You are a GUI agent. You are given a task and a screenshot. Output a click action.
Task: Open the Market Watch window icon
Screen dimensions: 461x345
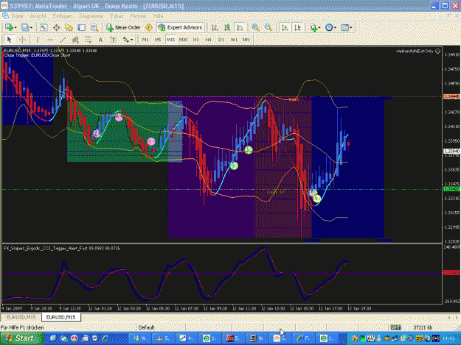44,27
